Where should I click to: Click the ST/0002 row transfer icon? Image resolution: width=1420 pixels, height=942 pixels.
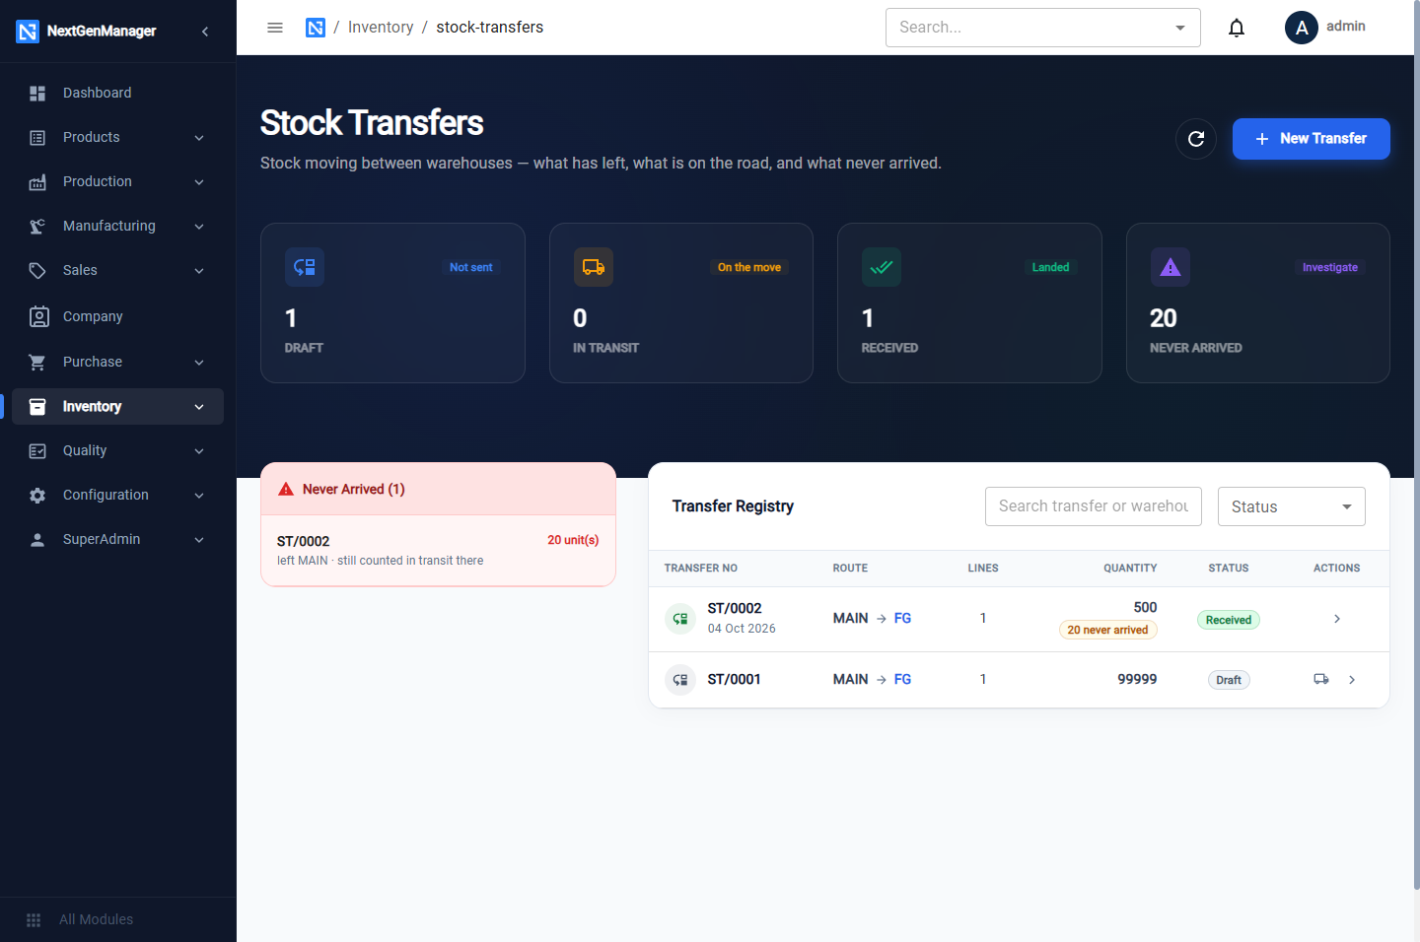click(x=680, y=619)
